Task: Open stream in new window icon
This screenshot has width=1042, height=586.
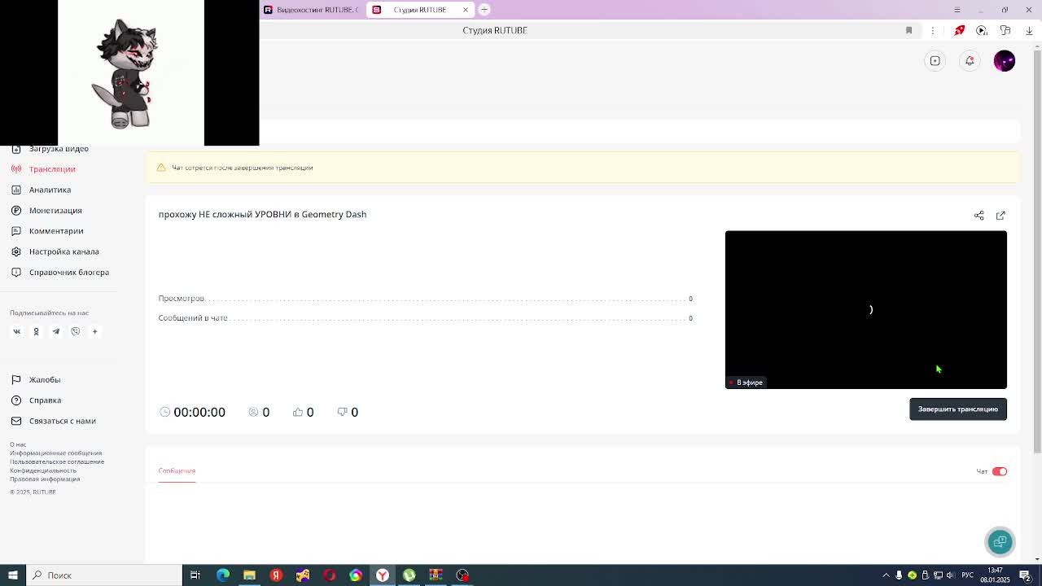Action: tap(1000, 216)
